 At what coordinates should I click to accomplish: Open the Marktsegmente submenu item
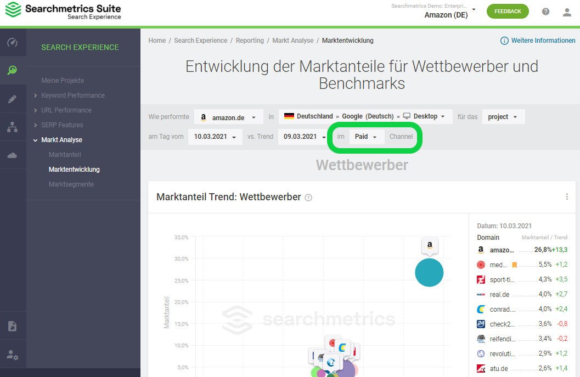[x=71, y=184]
